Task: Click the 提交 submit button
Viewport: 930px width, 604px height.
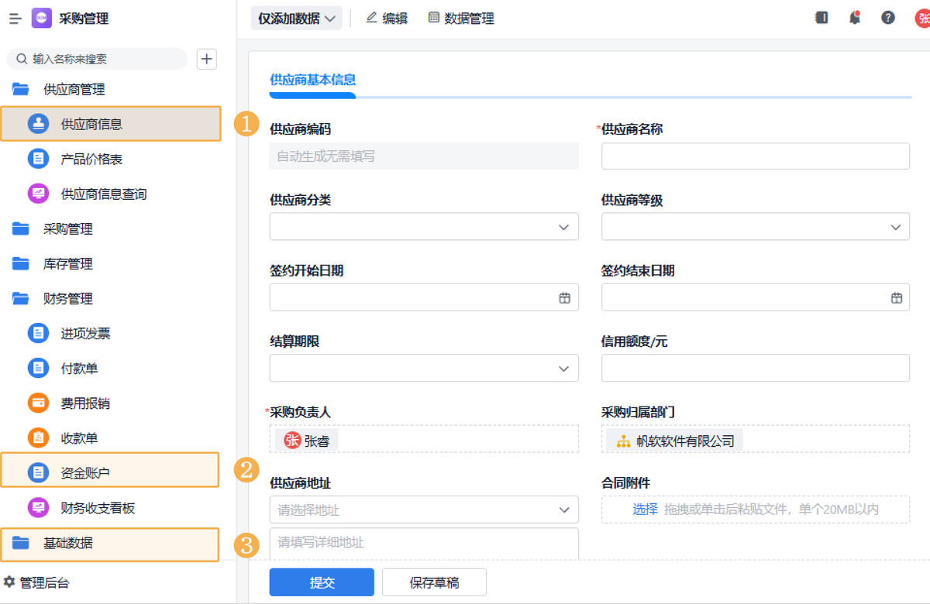Action: click(x=322, y=582)
